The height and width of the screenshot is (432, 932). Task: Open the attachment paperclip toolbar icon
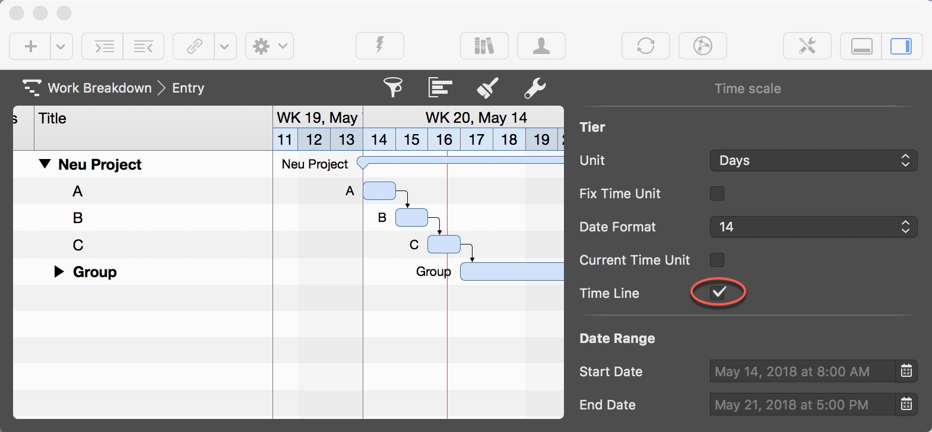coord(192,46)
